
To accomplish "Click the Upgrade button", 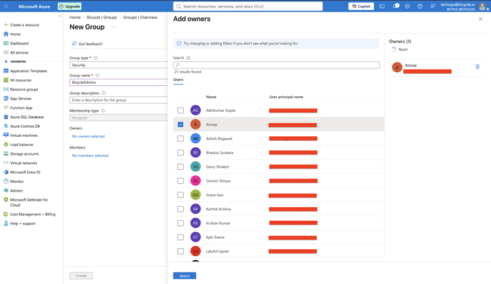I will [x=70, y=6].
